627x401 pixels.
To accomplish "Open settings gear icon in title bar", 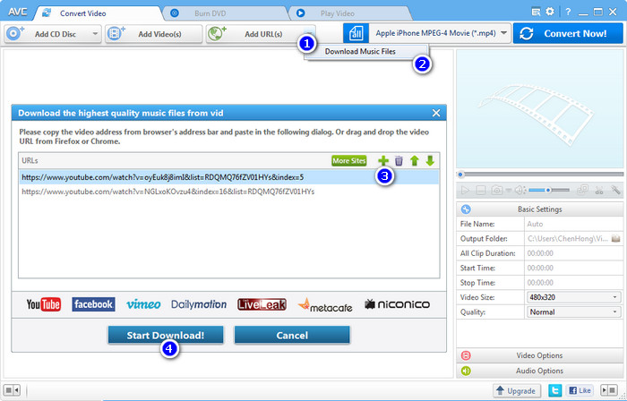I will [550, 12].
